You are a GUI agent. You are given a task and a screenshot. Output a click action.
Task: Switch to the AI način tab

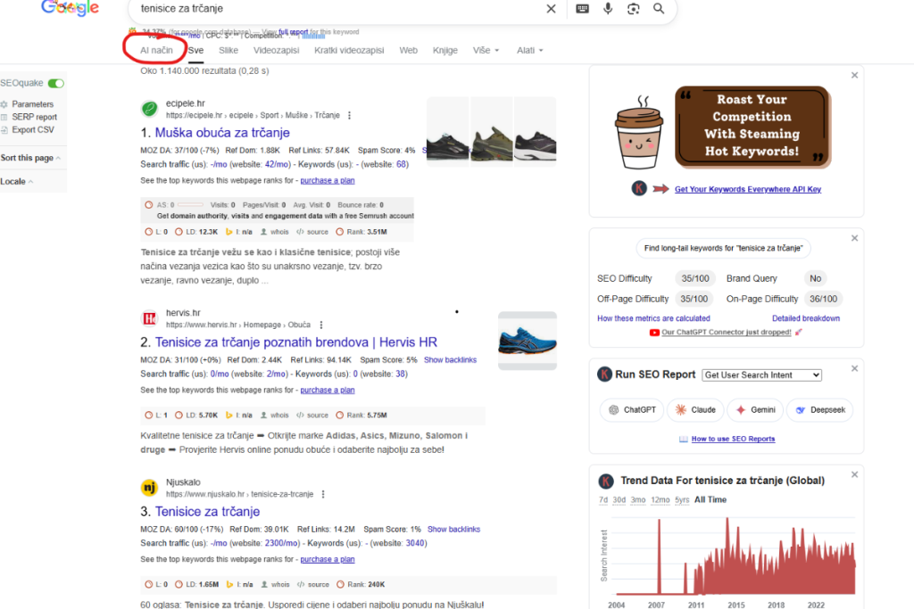click(157, 51)
